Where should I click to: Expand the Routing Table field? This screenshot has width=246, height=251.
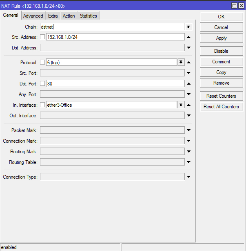click(x=188, y=162)
